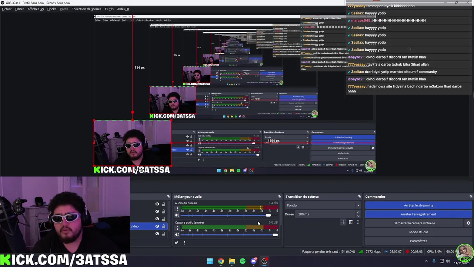Open the Docks menu
This screenshot has width=474, height=267.
click(x=52, y=9)
